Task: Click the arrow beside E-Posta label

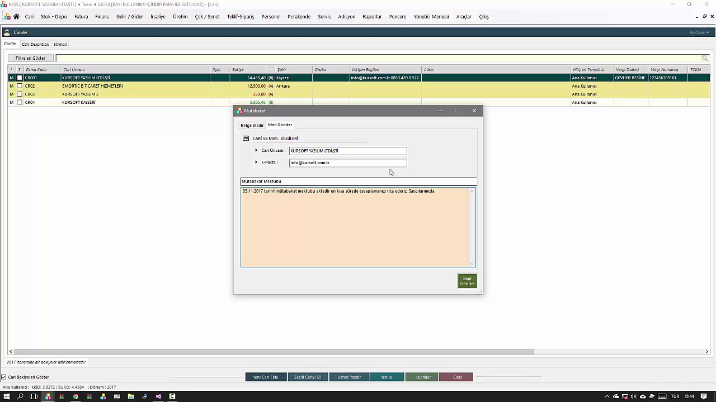Action: (x=256, y=162)
